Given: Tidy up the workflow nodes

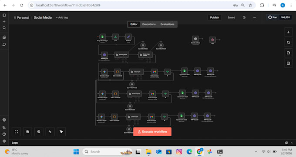Looking at the screenshot, I should pos(61,131).
